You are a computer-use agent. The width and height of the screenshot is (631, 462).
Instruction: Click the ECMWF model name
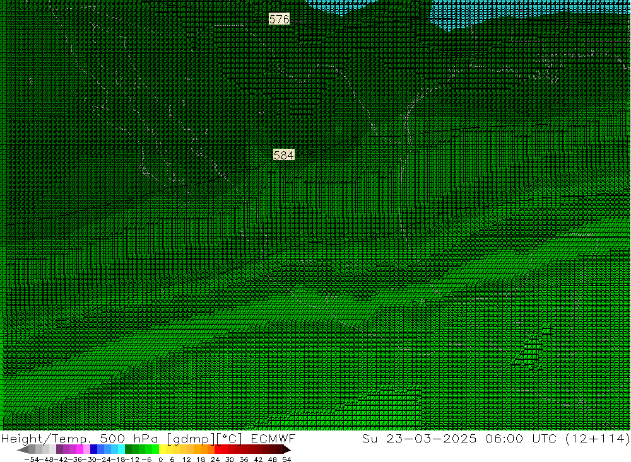[x=273, y=438]
